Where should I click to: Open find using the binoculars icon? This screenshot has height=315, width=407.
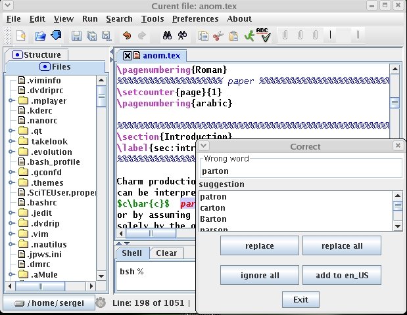point(167,35)
